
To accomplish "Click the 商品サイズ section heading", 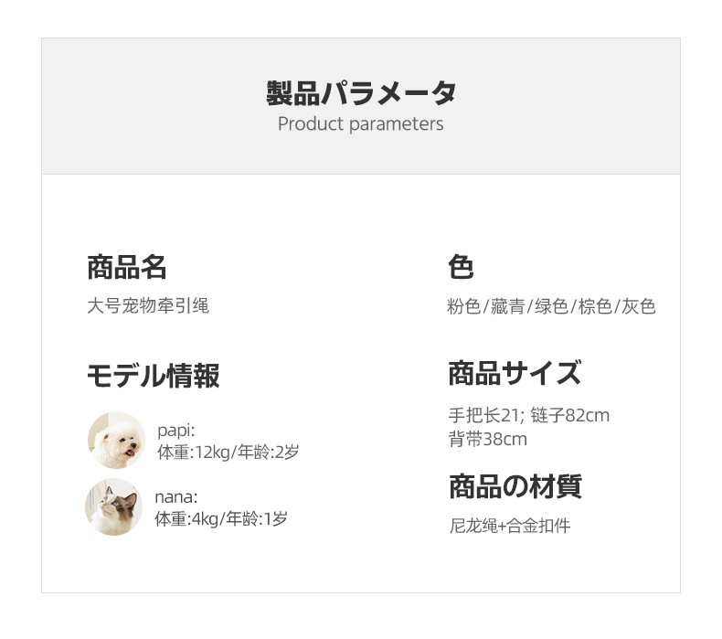I will pos(515,374).
